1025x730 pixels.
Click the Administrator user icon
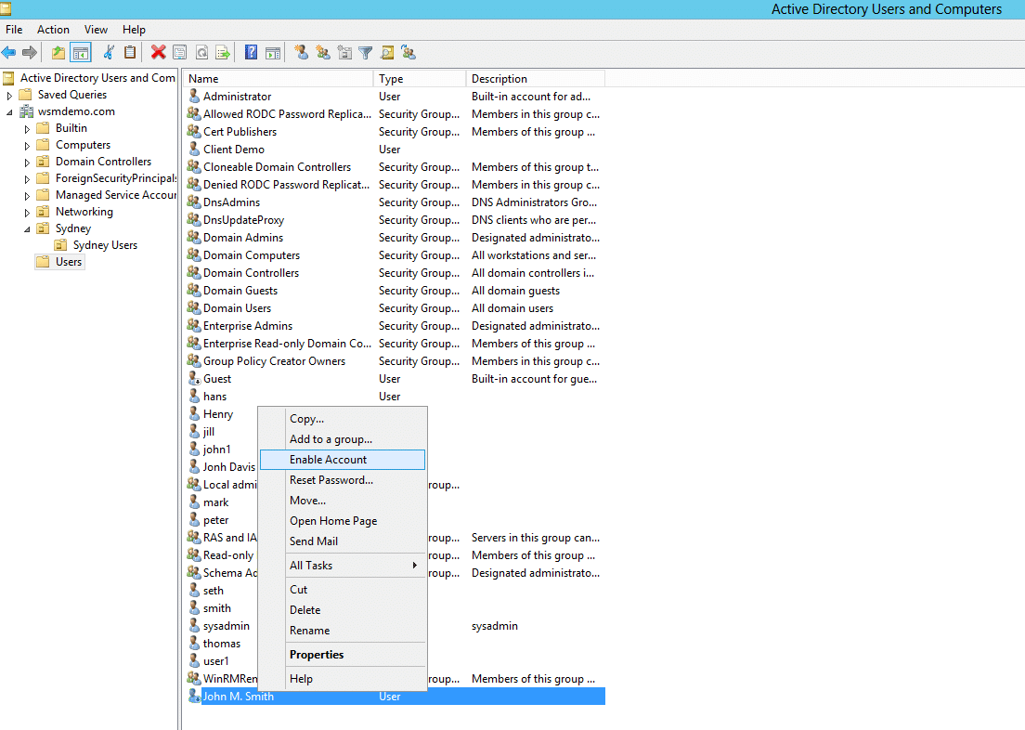194,97
